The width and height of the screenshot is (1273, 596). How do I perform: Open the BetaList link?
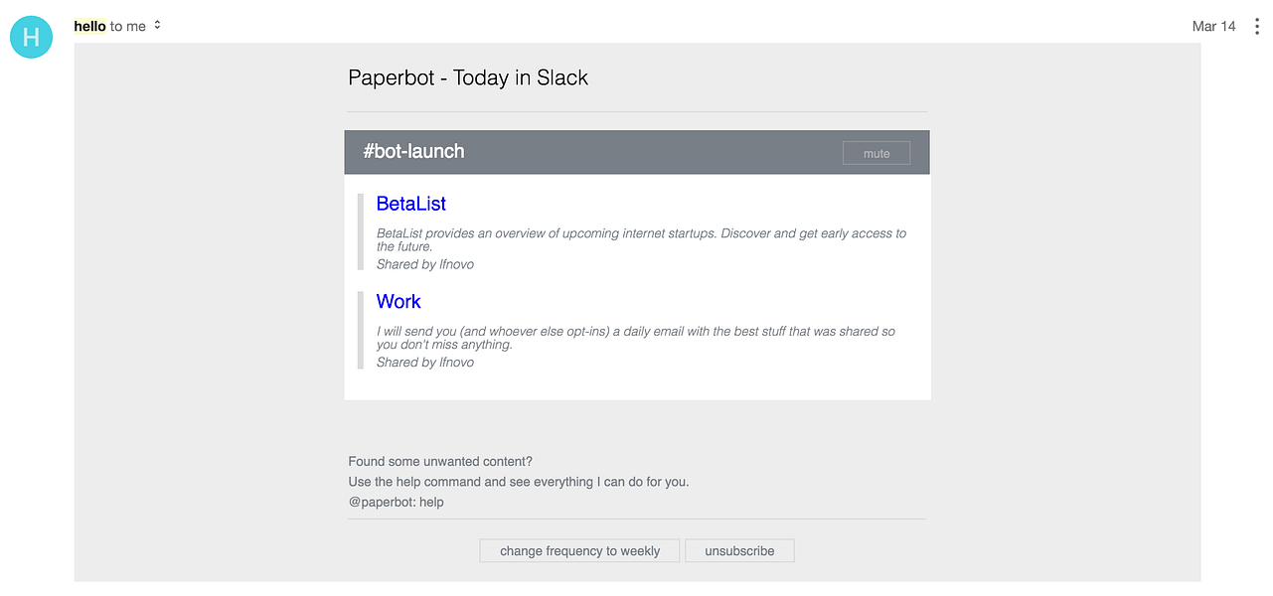410,204
